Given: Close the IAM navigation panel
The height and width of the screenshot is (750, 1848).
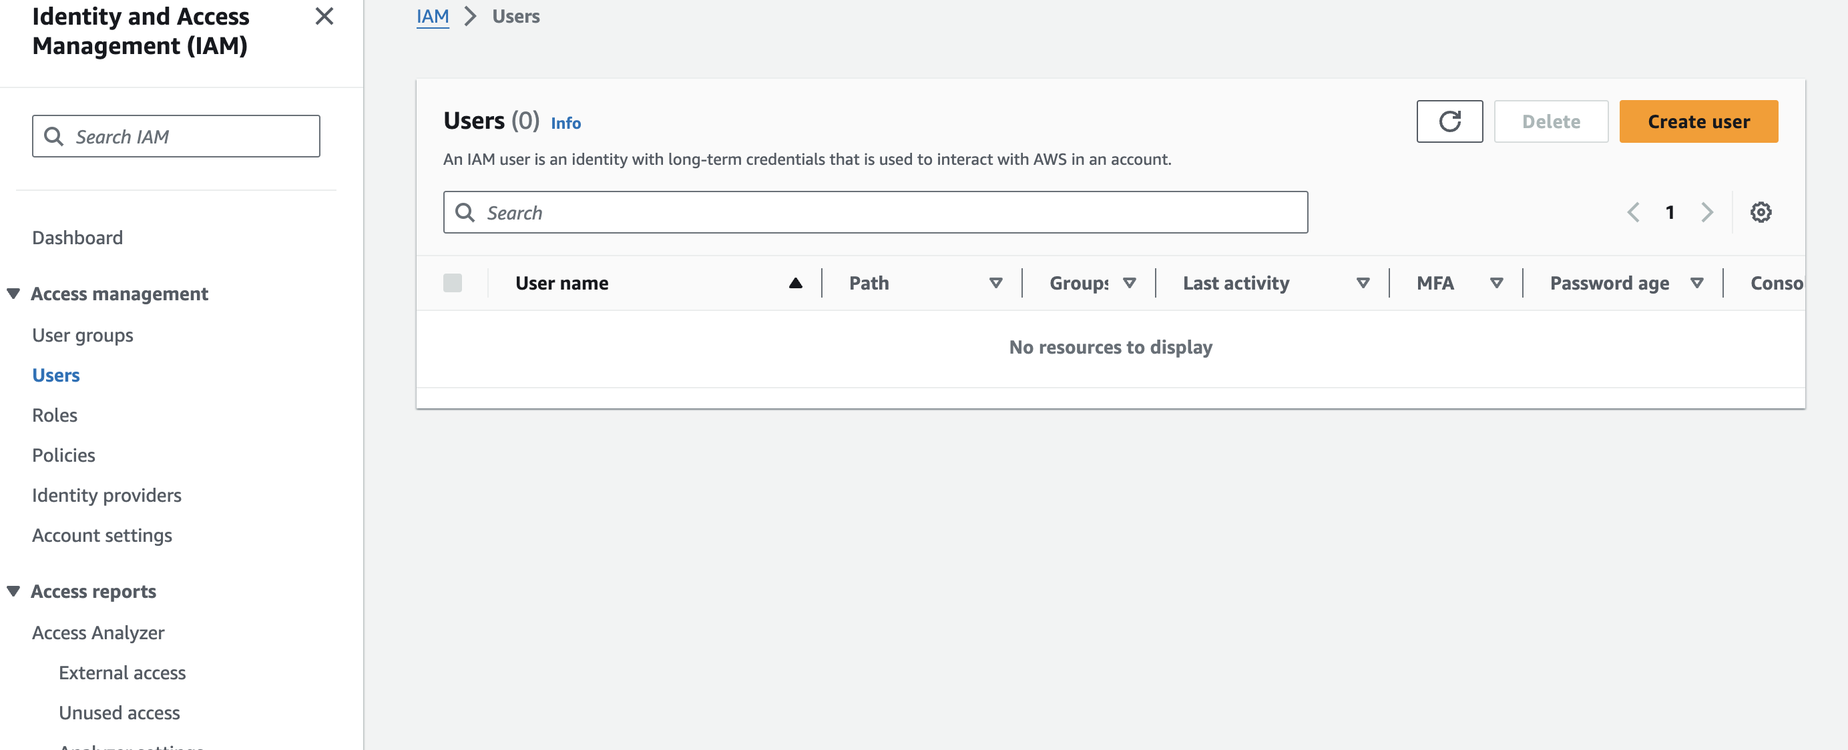Looking at the screenshot, I should (x=324, y=17).
